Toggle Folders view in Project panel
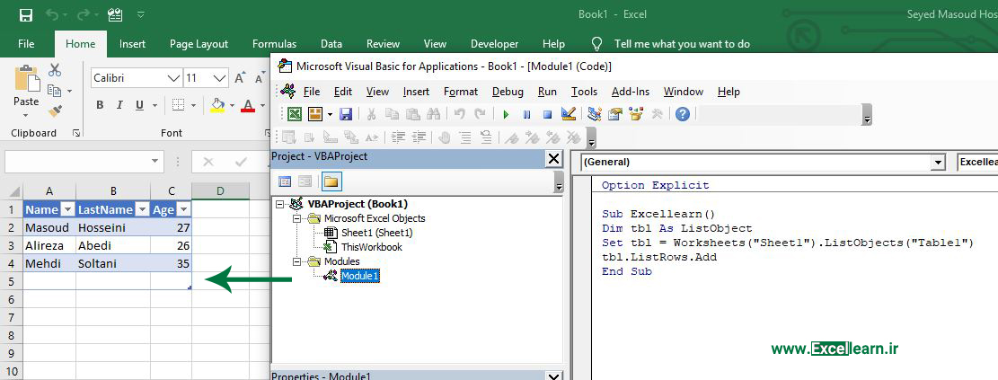The image size is (998, 380). click(x=331, y=181)
